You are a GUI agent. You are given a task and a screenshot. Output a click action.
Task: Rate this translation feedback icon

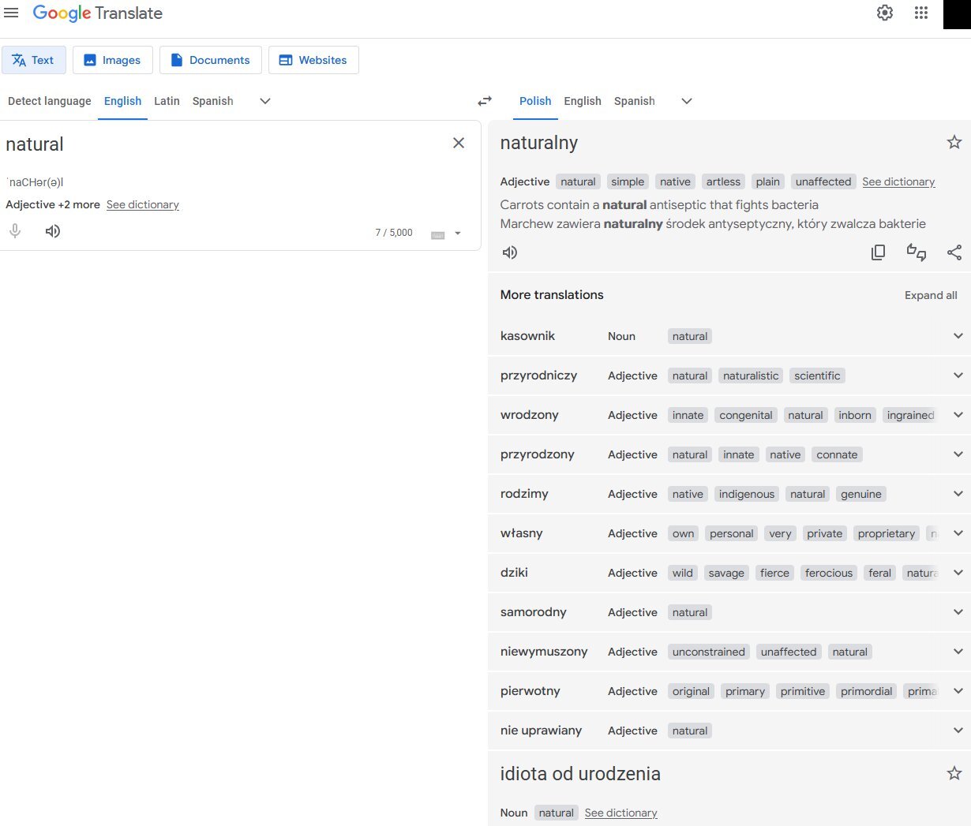tap(916, 252)
